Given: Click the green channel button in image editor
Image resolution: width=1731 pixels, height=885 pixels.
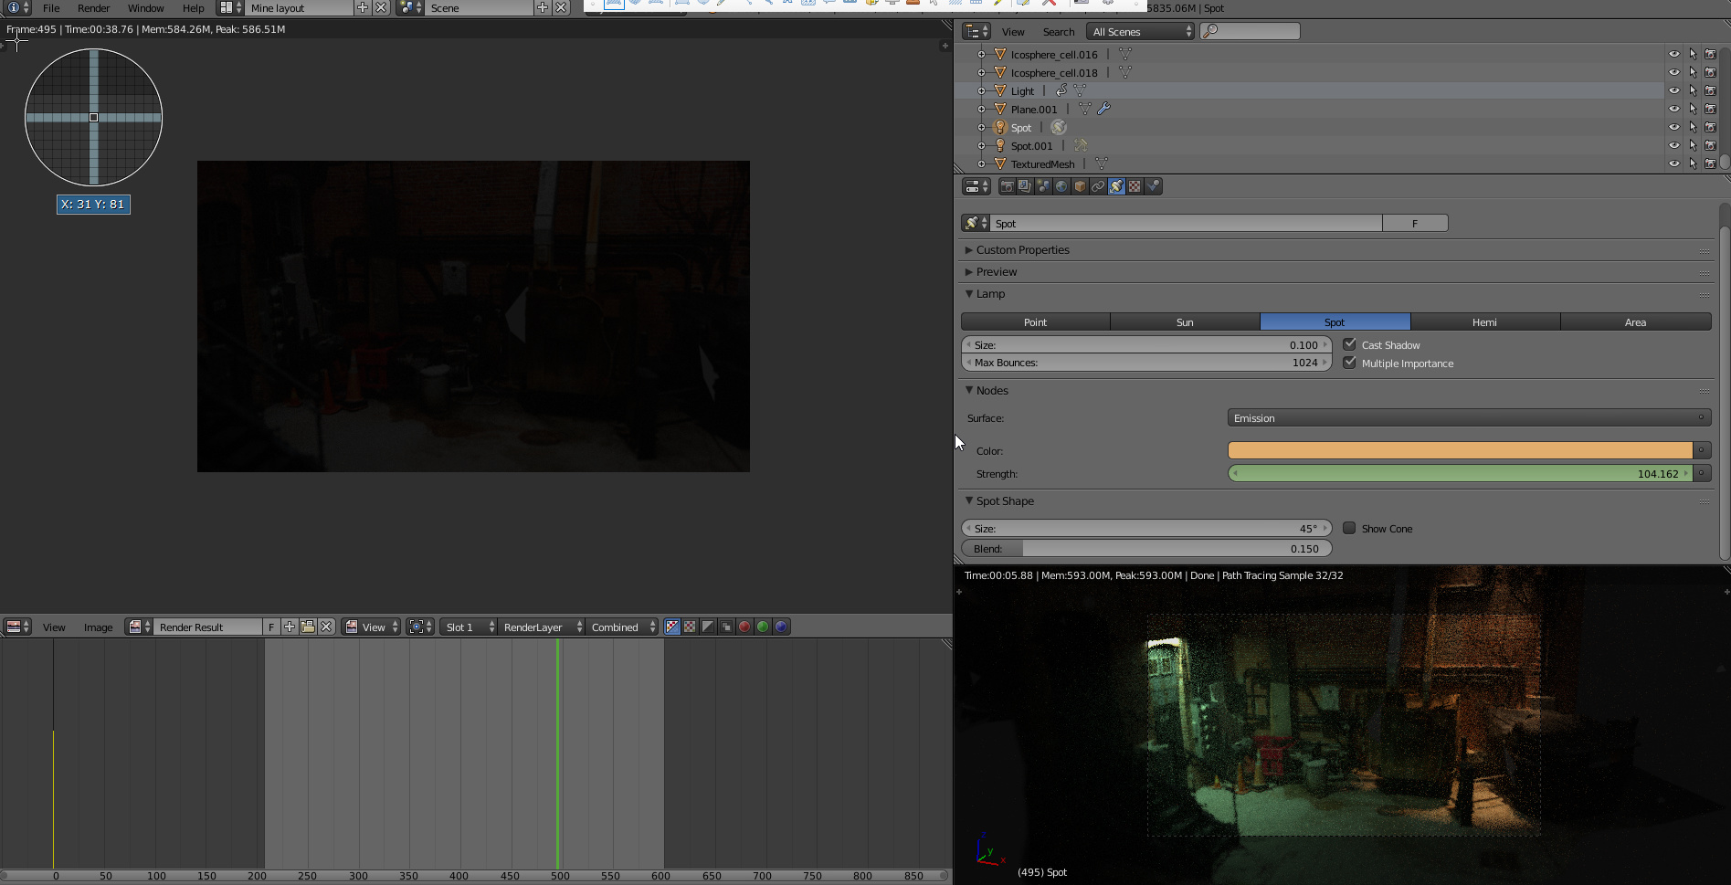Looking at the screenshot, I should pyautogui.click(x=763, y=627).
